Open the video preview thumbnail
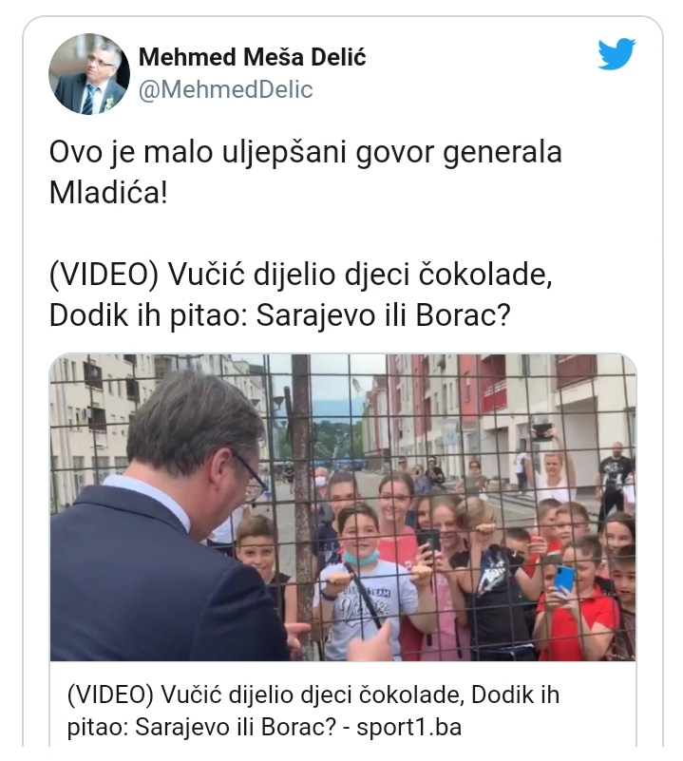This screenshot has width=683, height=761. [x=343, y=507]
